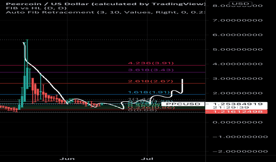This screenshot has height=162, width=276.
Task: Open Auto Fib Retracement indicator legend
Action: (x=106, y=12)
